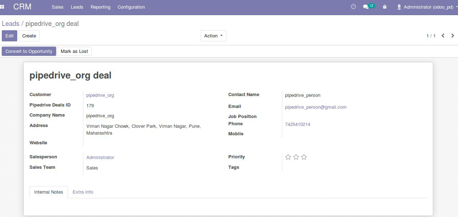This screenshot has width=458, height=217.
Task: Expand the Action dropdown
Action: (213, 36)
